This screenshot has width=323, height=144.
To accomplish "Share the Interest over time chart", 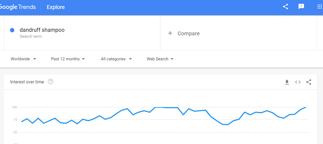I will click(309, 82).
